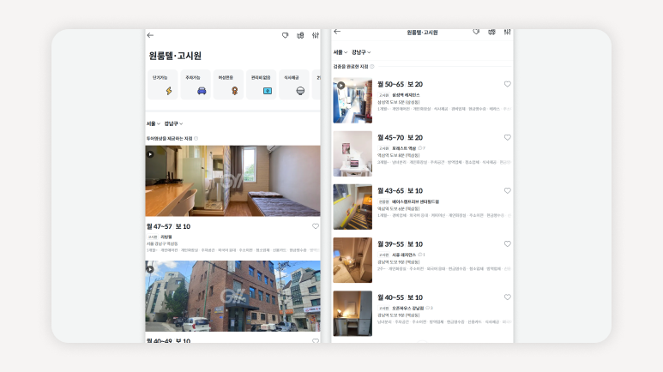Open brick building listing photo

[232, 296]
